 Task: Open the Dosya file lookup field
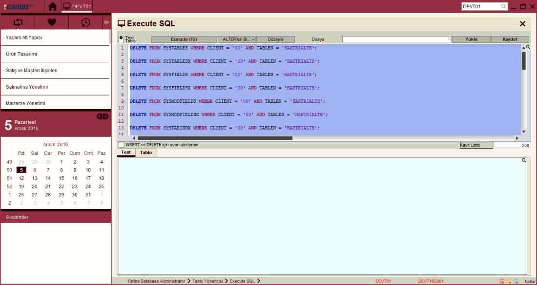396,39
